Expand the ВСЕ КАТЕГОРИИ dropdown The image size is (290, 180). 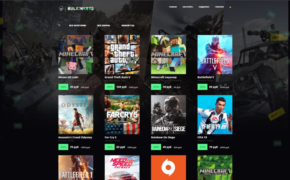coord(78,26)
